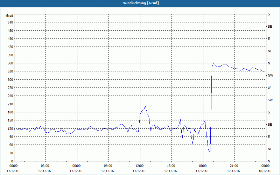Click the W compass label
Screen dimensions: 280x175
click(269, 88)
